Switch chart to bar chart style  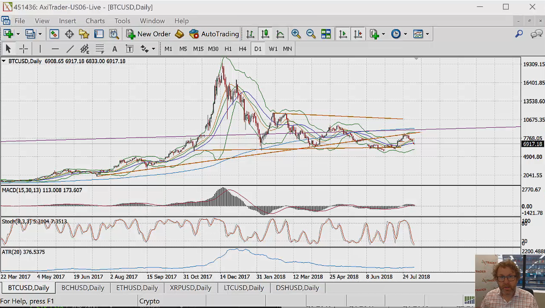click(250, 34)
